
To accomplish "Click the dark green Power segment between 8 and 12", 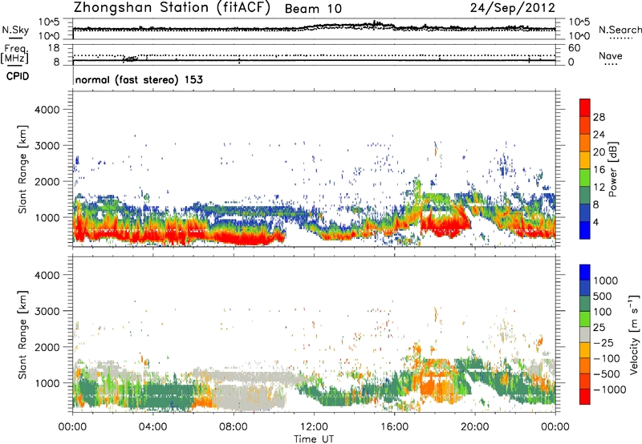I will pos(585,196).
